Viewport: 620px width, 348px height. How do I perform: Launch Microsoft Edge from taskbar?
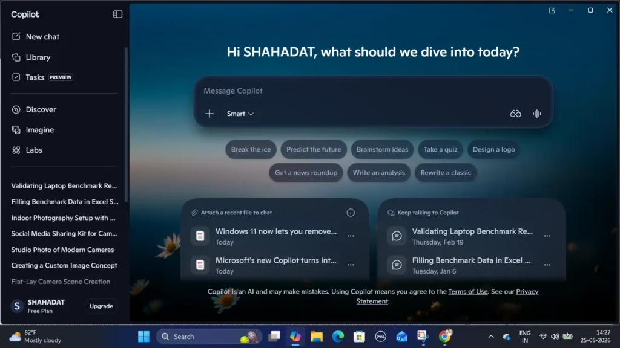click(x=338, y=337)
